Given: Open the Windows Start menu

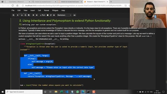Looking at the screenshot, I should click(x=3, y=92).
